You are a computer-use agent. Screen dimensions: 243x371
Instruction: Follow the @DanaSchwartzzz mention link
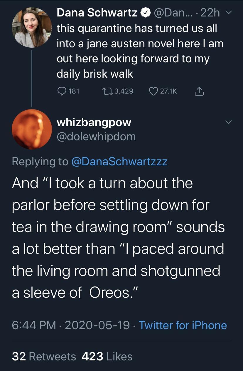119,162
